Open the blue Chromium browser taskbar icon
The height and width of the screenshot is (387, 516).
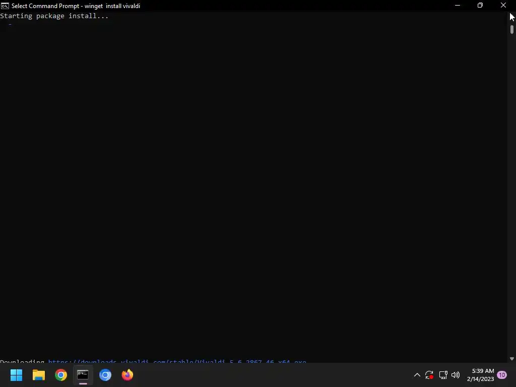click(x=105, y=375)
